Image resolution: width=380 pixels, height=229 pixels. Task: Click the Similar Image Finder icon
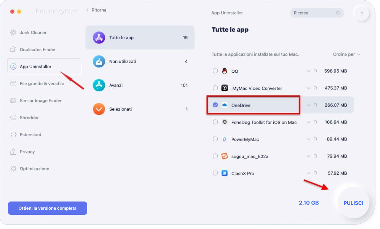tap(13, 101)
